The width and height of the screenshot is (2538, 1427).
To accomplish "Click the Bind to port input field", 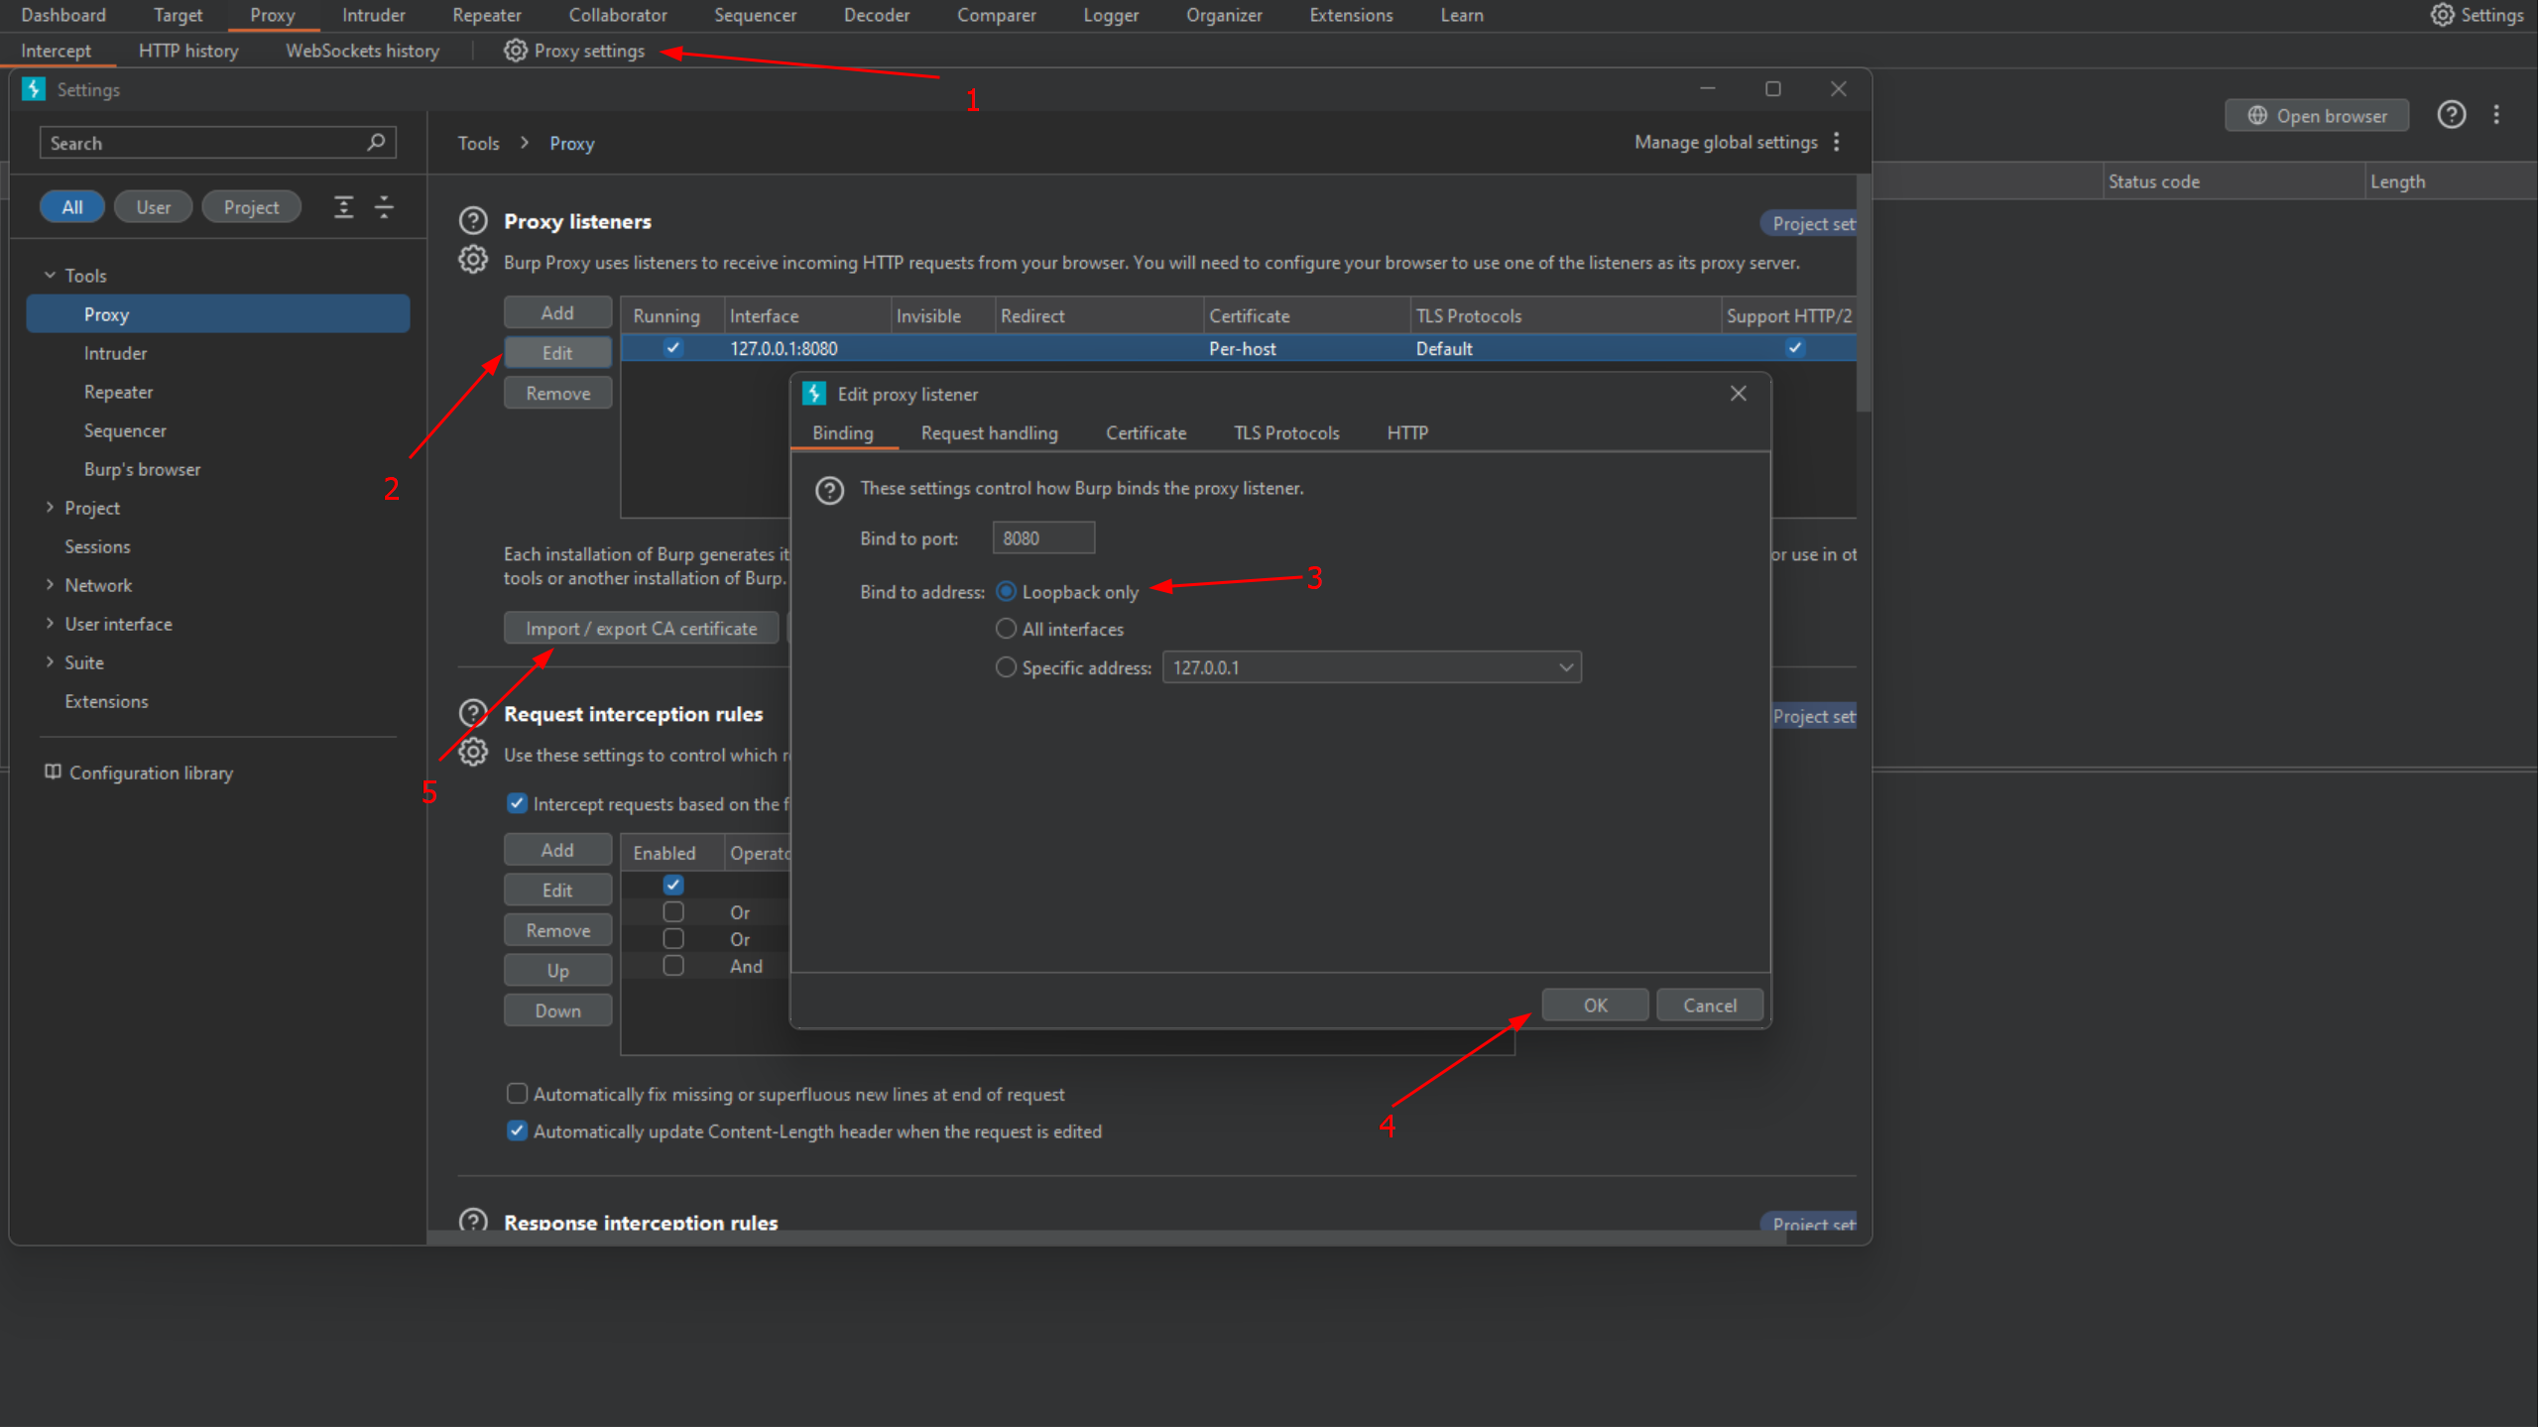I will pyautogui.click(x=1042, y=538).
